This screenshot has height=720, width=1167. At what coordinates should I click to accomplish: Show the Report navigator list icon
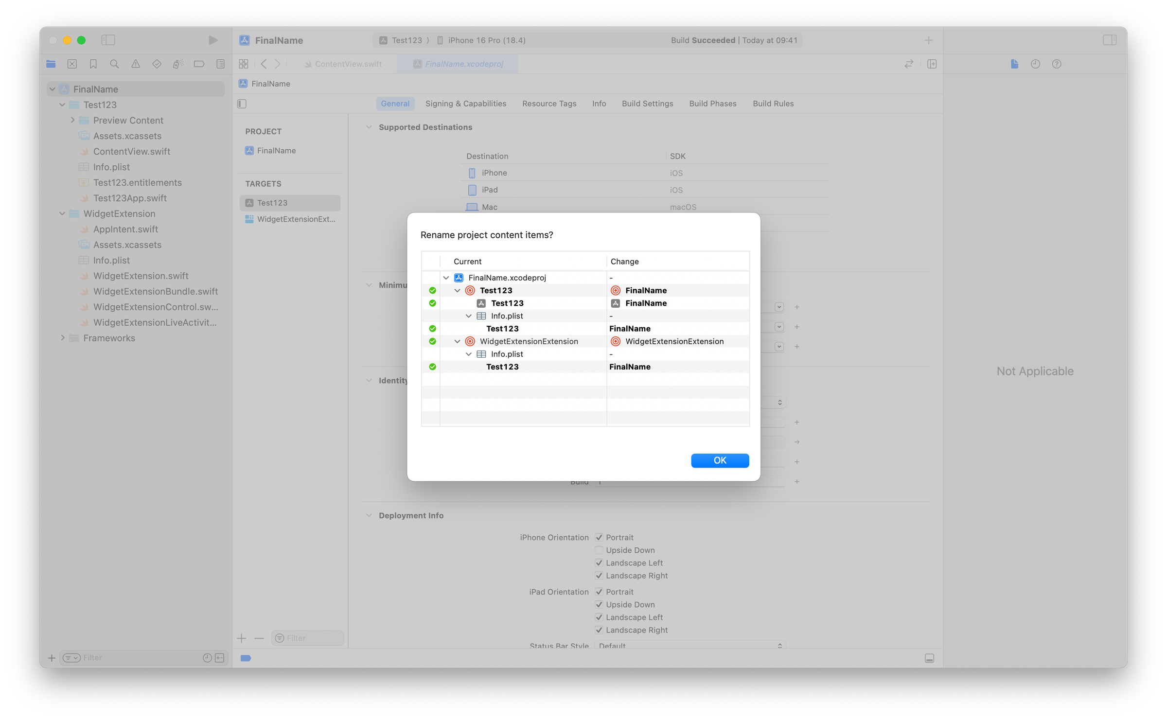(220, 64)
